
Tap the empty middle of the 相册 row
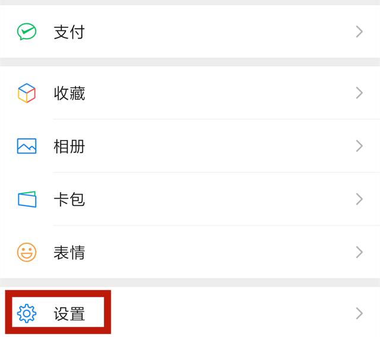[214, 146]
